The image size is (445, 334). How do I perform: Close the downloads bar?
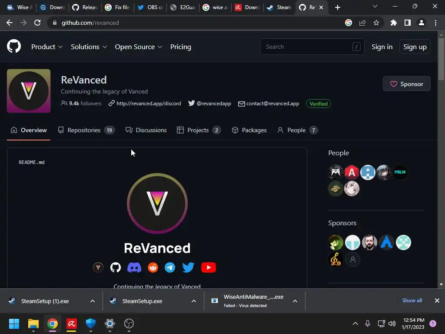click(437, 301)
